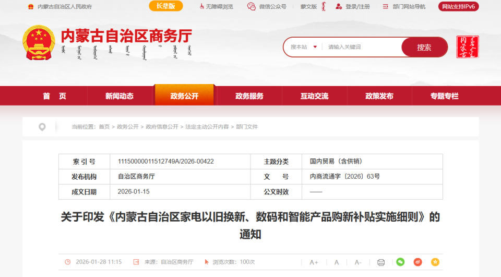Screen dimensions: 501x277
Task: Open 部门网站导航 menu
Action: tap(409, 6)
